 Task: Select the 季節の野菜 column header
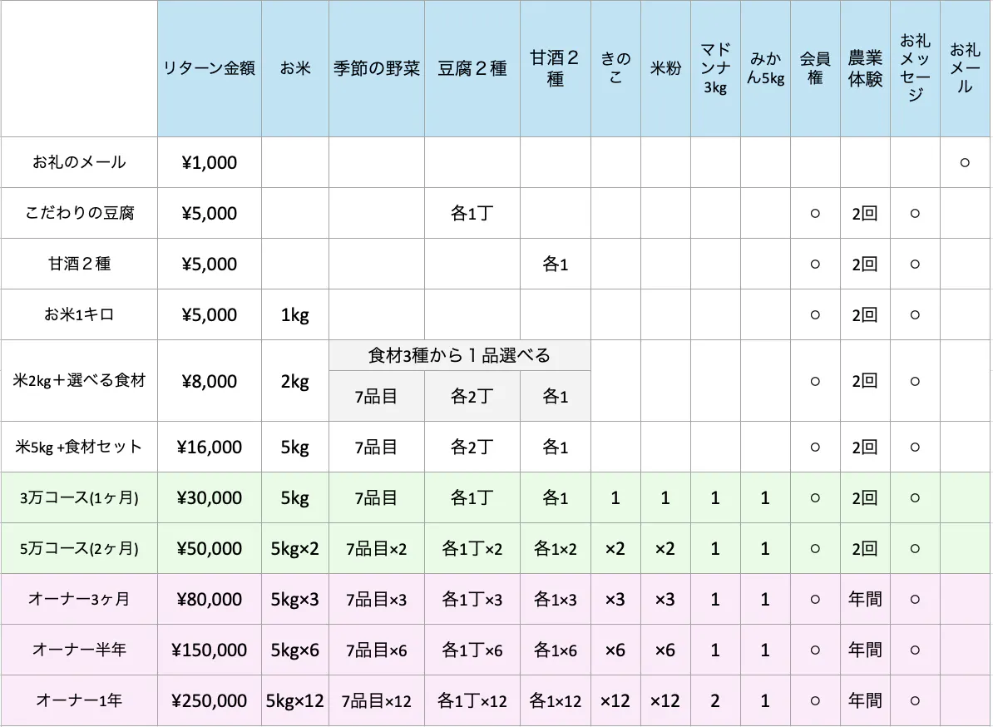tap(377, 69)
